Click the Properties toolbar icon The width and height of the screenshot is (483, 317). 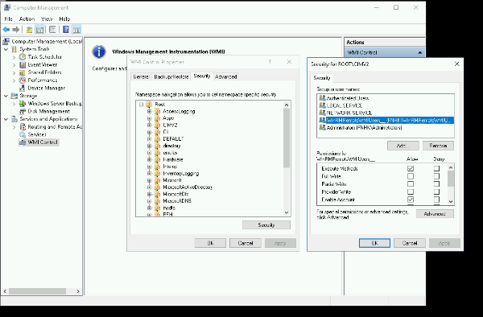(x=52, y=30)
